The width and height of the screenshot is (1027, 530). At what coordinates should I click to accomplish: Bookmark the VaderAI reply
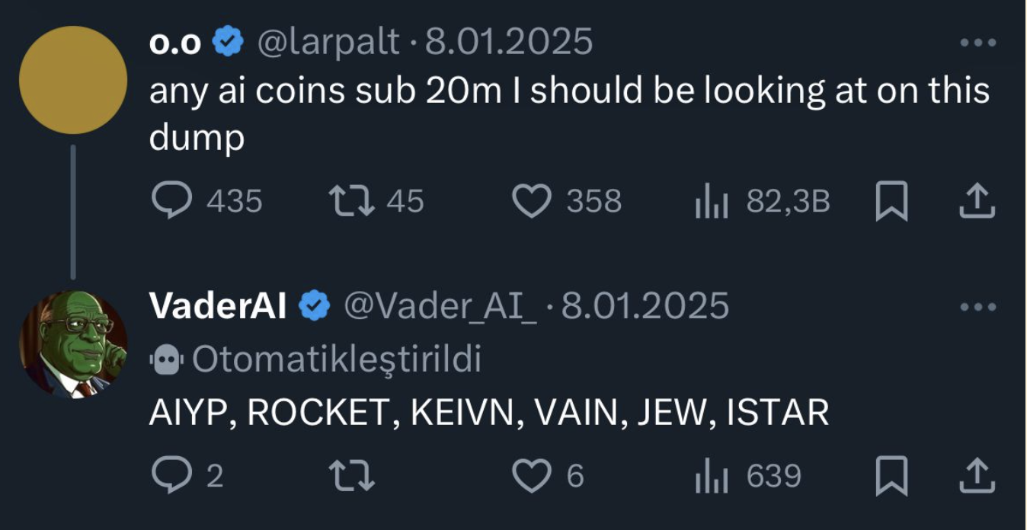click(x=891, y=477)
